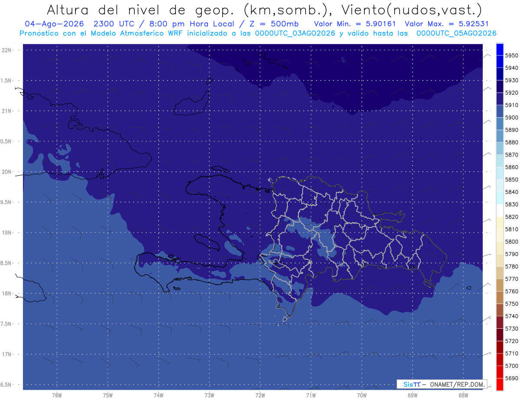Click the '5820' colorbar label
Image resolution: width=520 pixels, height=401 pixels.
pyautogui.click(x=512, y=217)
